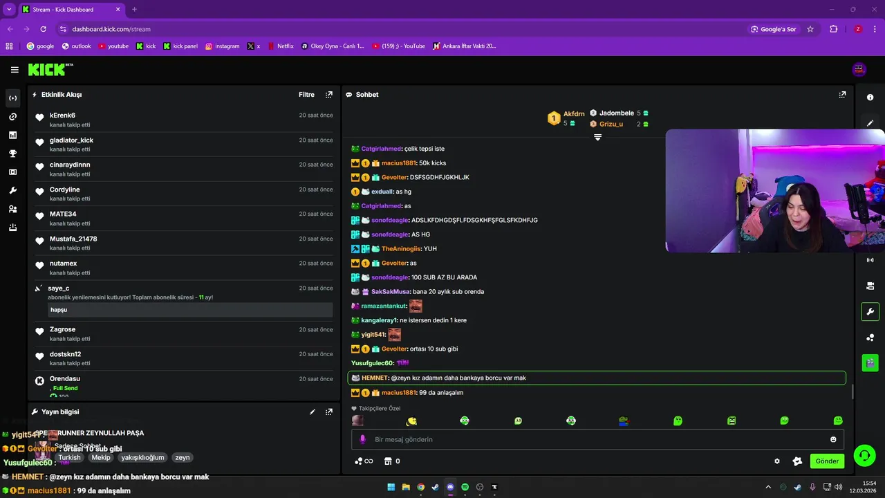This screenshot has width=885, height=498.
Task: Open Mustafa_21478 follow activity entry
Action: pyautogui.click(x=183, y=243)
